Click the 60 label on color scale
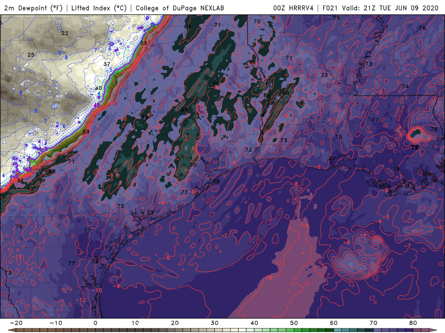 click(334, 323)
